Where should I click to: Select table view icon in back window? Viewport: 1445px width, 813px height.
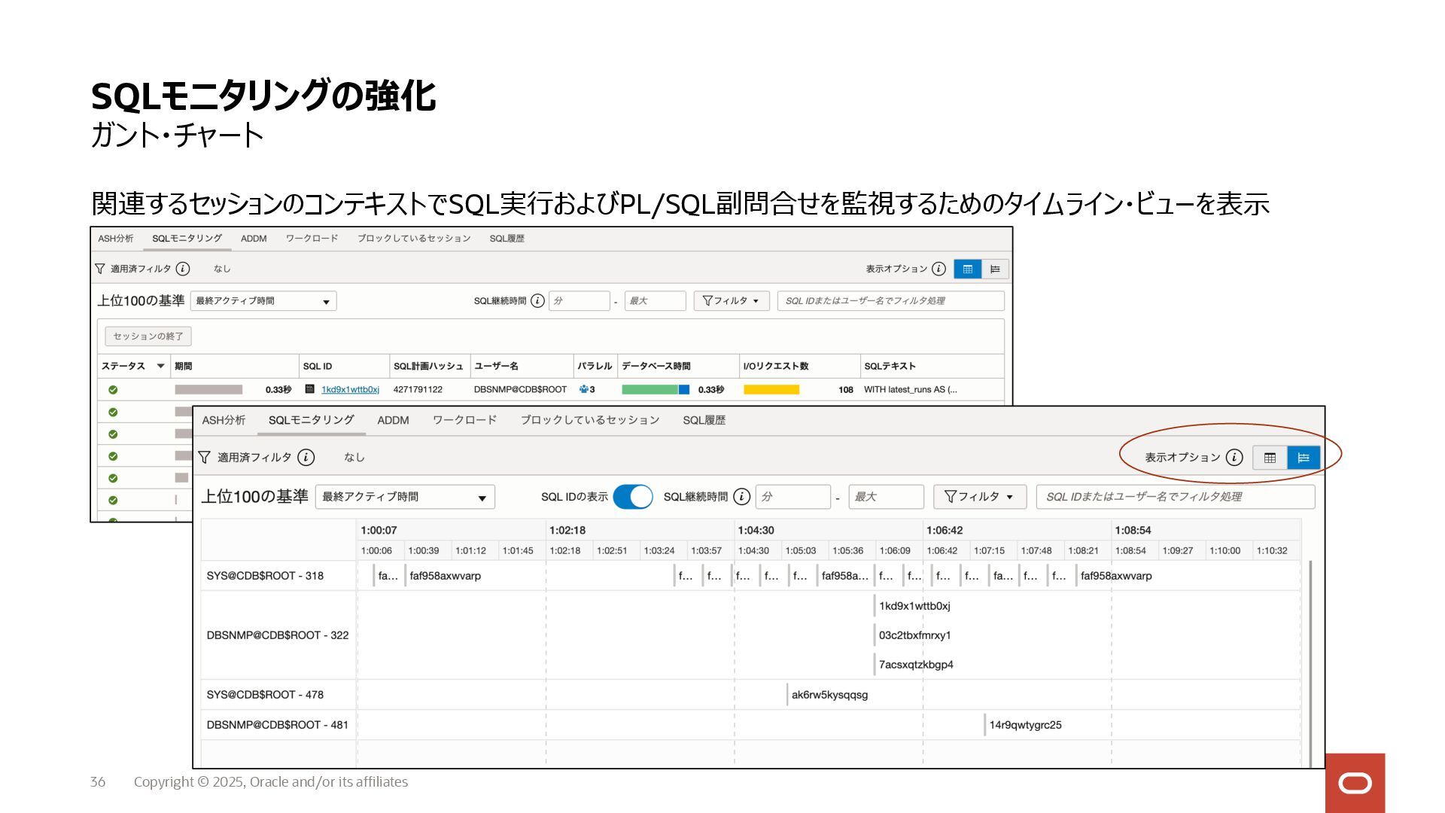tap(968, 269)
